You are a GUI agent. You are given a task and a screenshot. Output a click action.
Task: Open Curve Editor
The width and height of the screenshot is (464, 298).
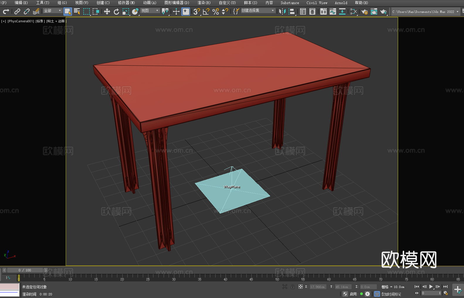(333, 11)
